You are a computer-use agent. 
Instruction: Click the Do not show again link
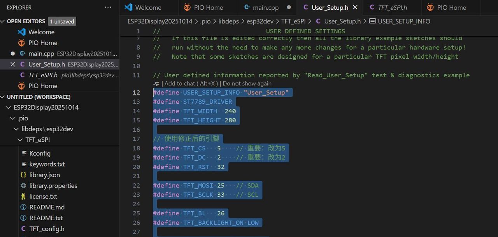(247, 84)
